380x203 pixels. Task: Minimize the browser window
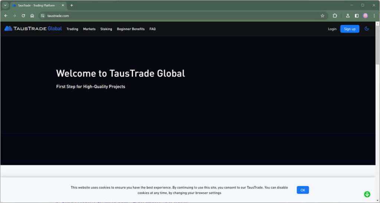pos(352,5)
